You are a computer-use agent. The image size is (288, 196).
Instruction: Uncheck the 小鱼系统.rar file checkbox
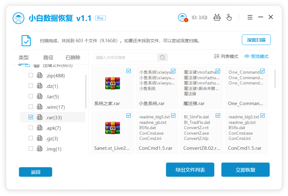pyautogui.click(x=173, y=71)
